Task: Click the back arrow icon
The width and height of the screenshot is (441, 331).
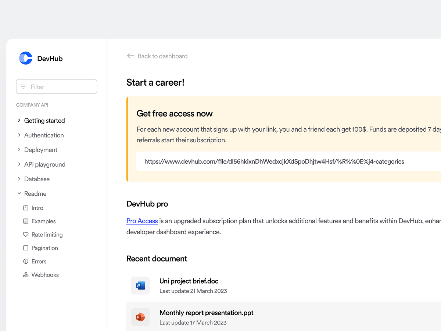Action: 130,56
